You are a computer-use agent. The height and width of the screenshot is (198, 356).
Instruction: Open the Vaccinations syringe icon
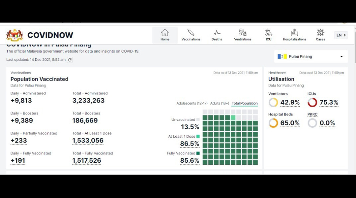pos(191,33)
